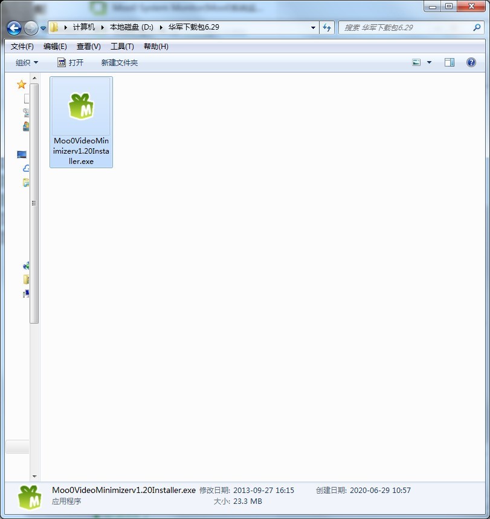The image size is (490, 519).
Task: Open the views dropdown arrow on the toolbar
Action: click(429, 62)
